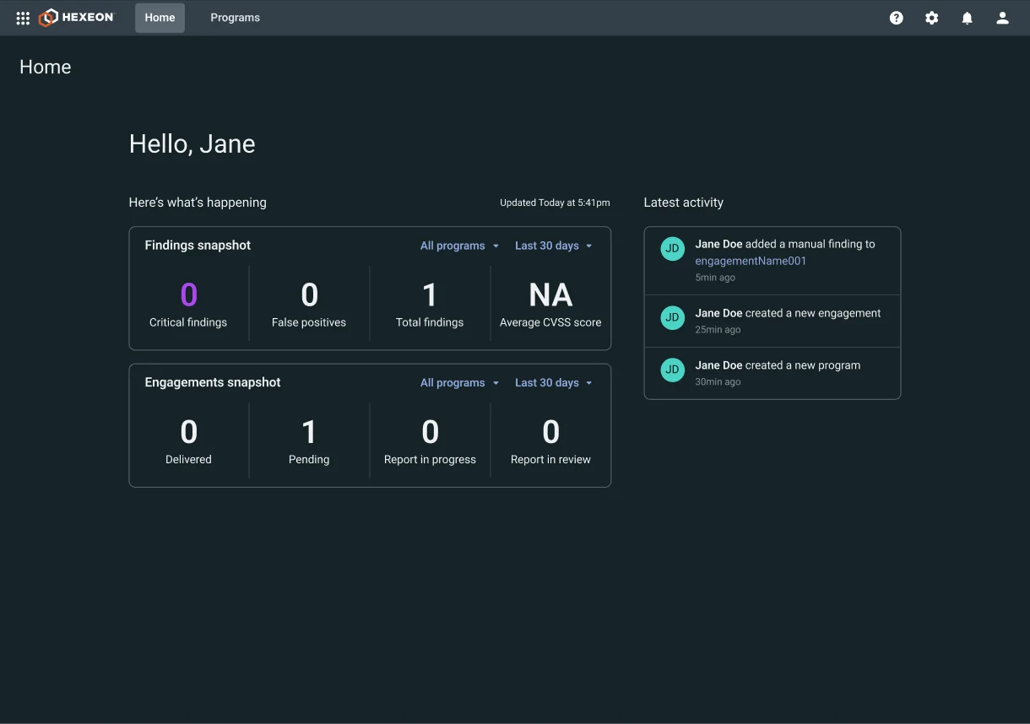Click the Pending engagements count
Screen dimensions: 1030x724
309,432
